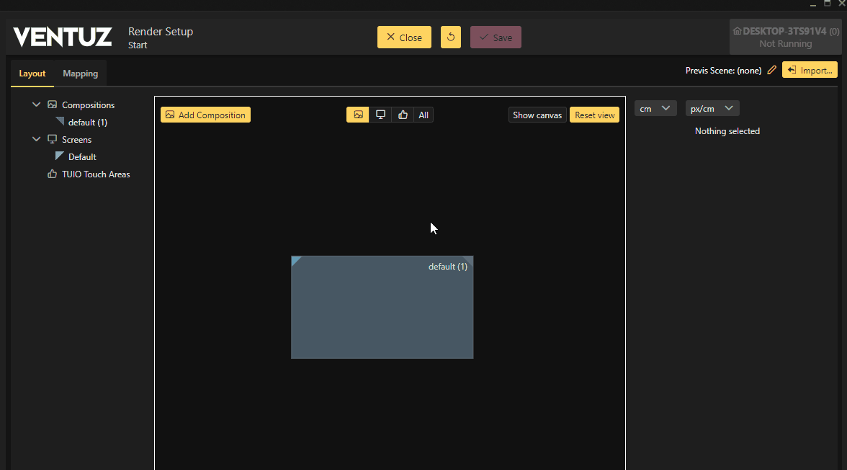Toggle the compositions view filter
The height and width of the screenshot is (470, 847).
(x=358, y=115)
